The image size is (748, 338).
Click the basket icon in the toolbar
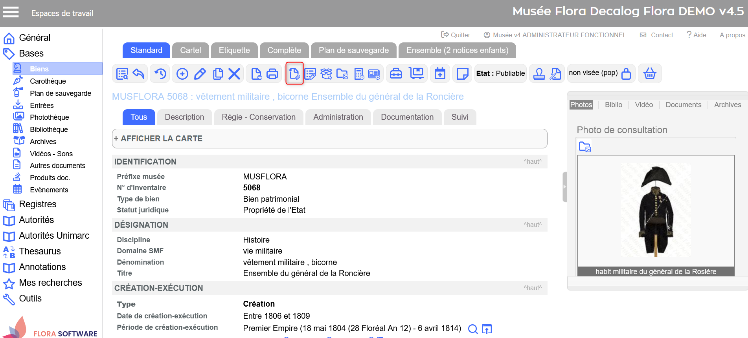(x=650, y=74)
